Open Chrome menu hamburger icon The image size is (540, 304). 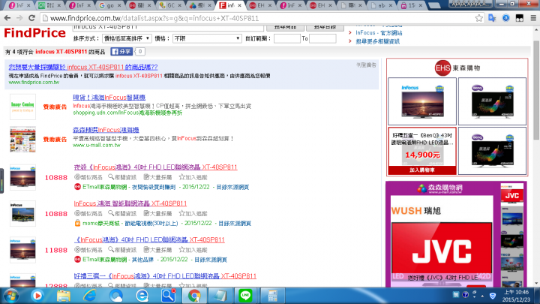533,18
